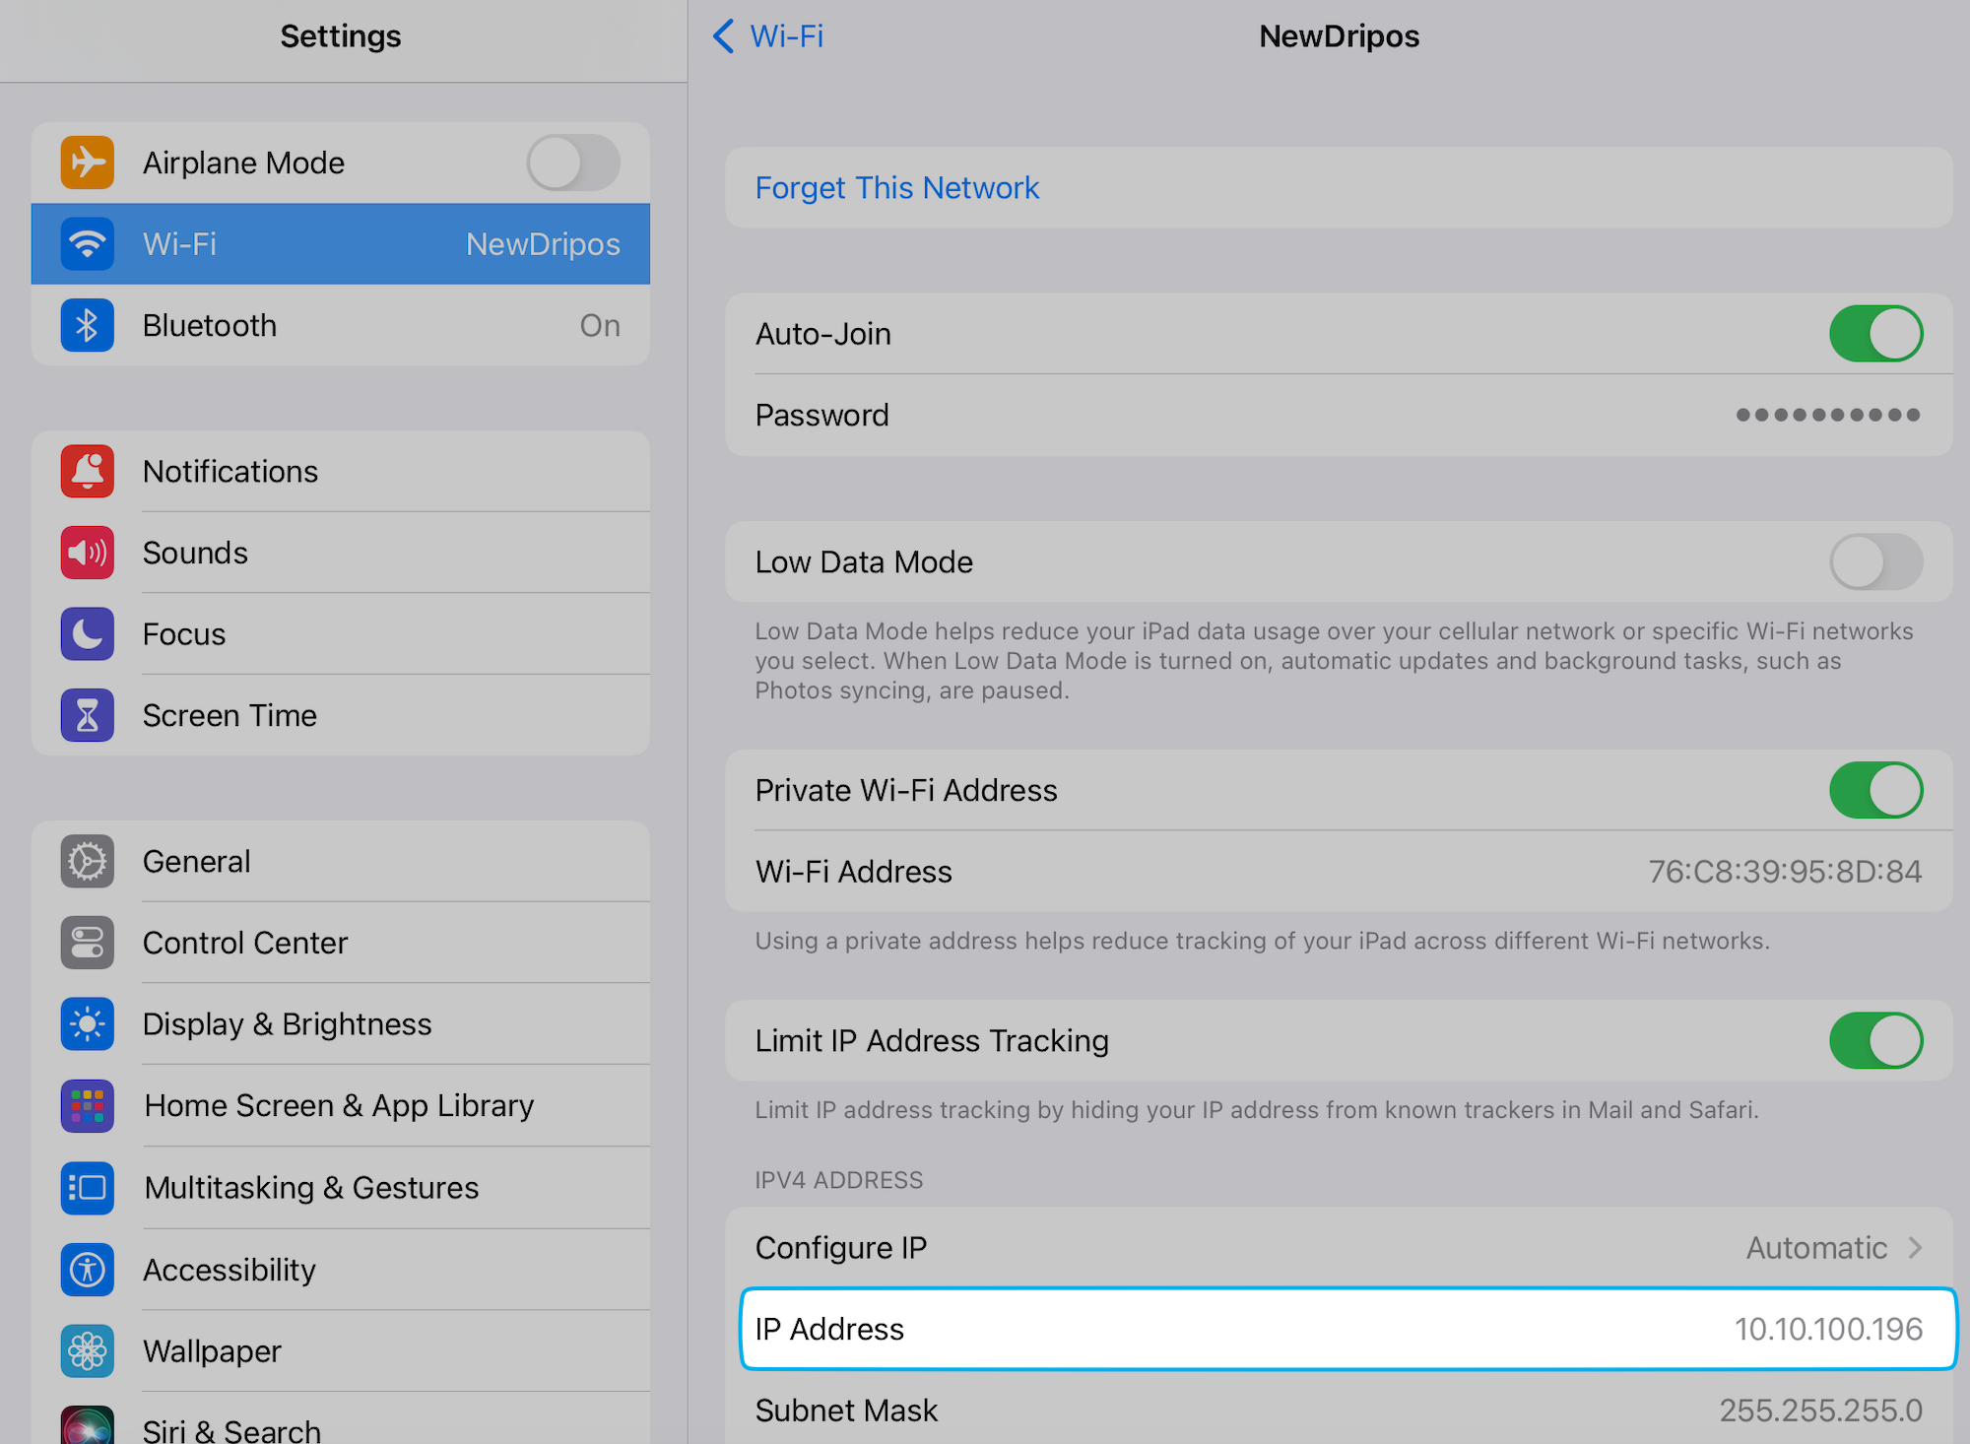
Task: Tap the Bluetooth icon in sidebar
Action: [87, 325]
